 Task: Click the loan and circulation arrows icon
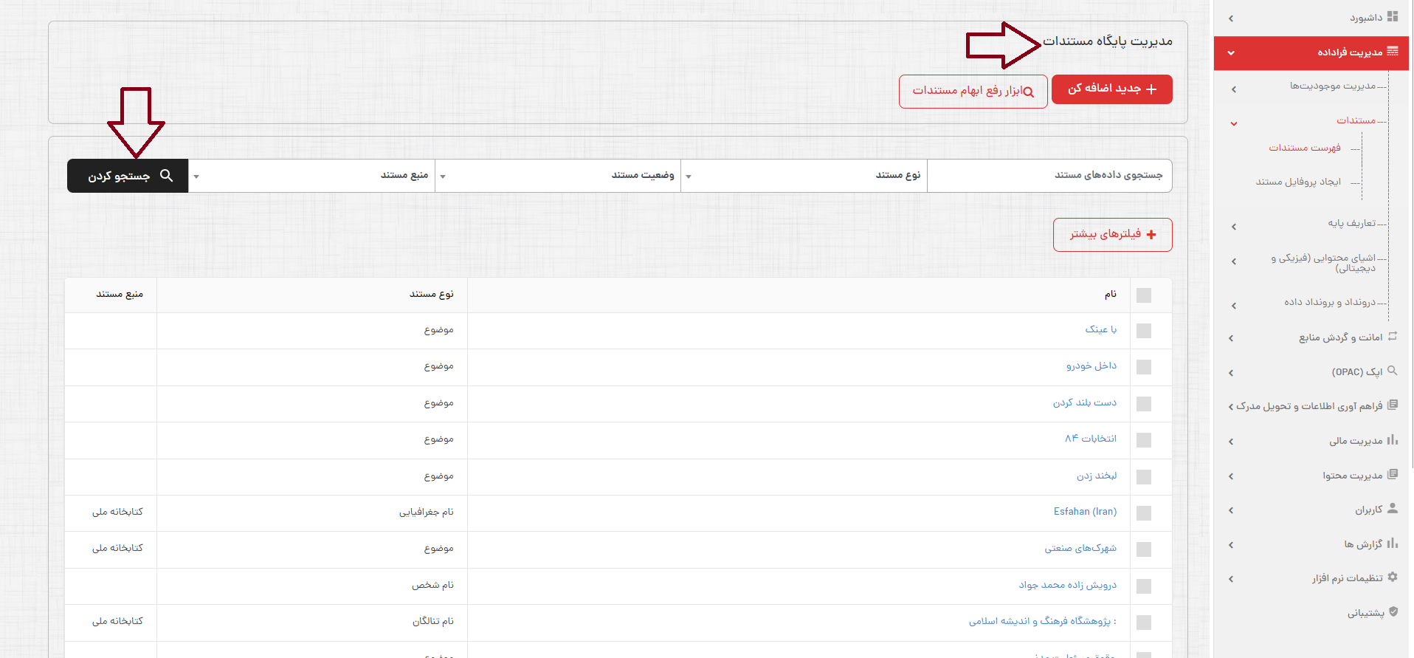[1393, 337]
